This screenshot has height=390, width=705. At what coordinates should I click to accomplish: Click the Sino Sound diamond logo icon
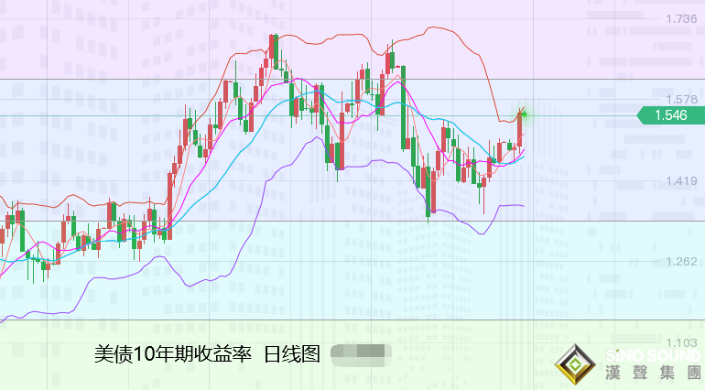(578, 364)
